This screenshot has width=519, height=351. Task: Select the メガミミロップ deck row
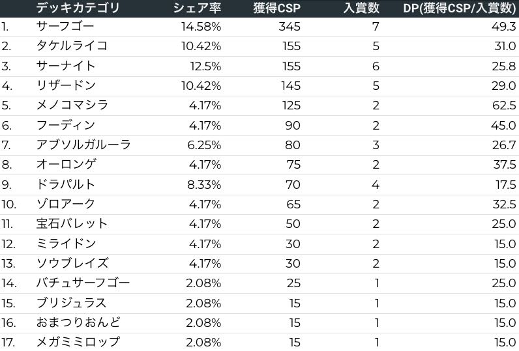78,342
